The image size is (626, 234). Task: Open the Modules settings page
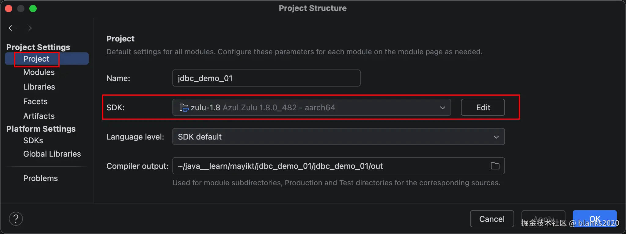(x=39, y=72)
